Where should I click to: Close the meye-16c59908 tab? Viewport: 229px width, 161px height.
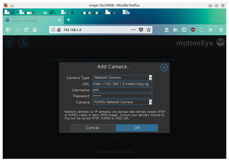59,20
